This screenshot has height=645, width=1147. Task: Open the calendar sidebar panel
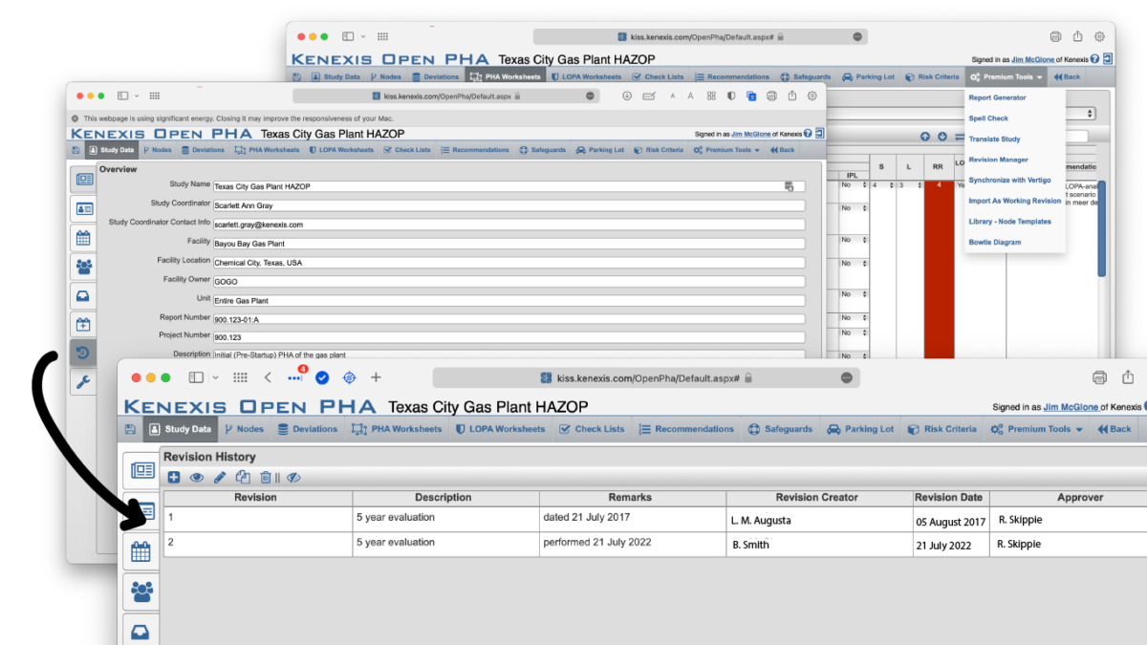point(141,551)
